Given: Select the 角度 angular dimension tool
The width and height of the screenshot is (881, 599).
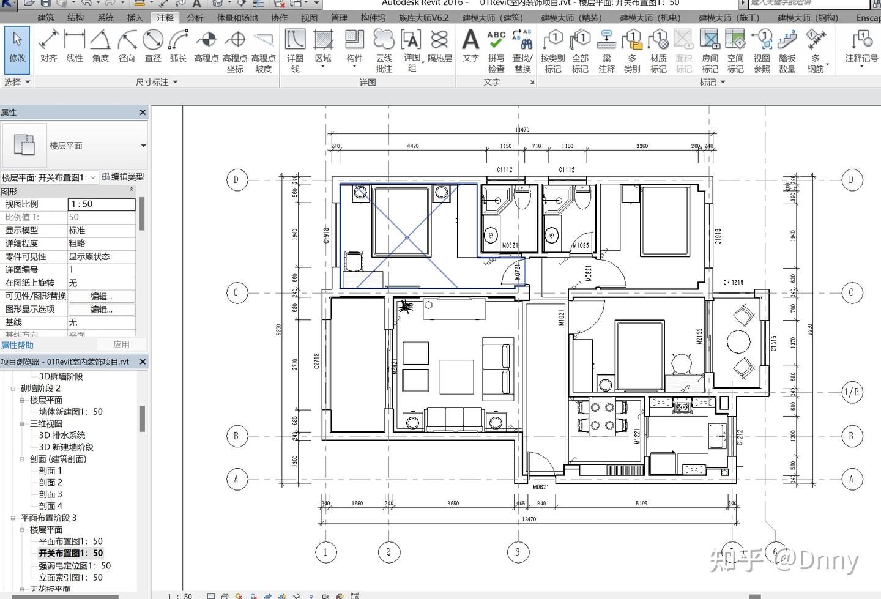Looking at the screenshot, I should click(100, 47).
